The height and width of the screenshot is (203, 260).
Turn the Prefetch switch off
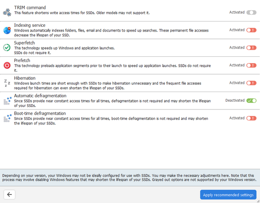pos(251,65)
